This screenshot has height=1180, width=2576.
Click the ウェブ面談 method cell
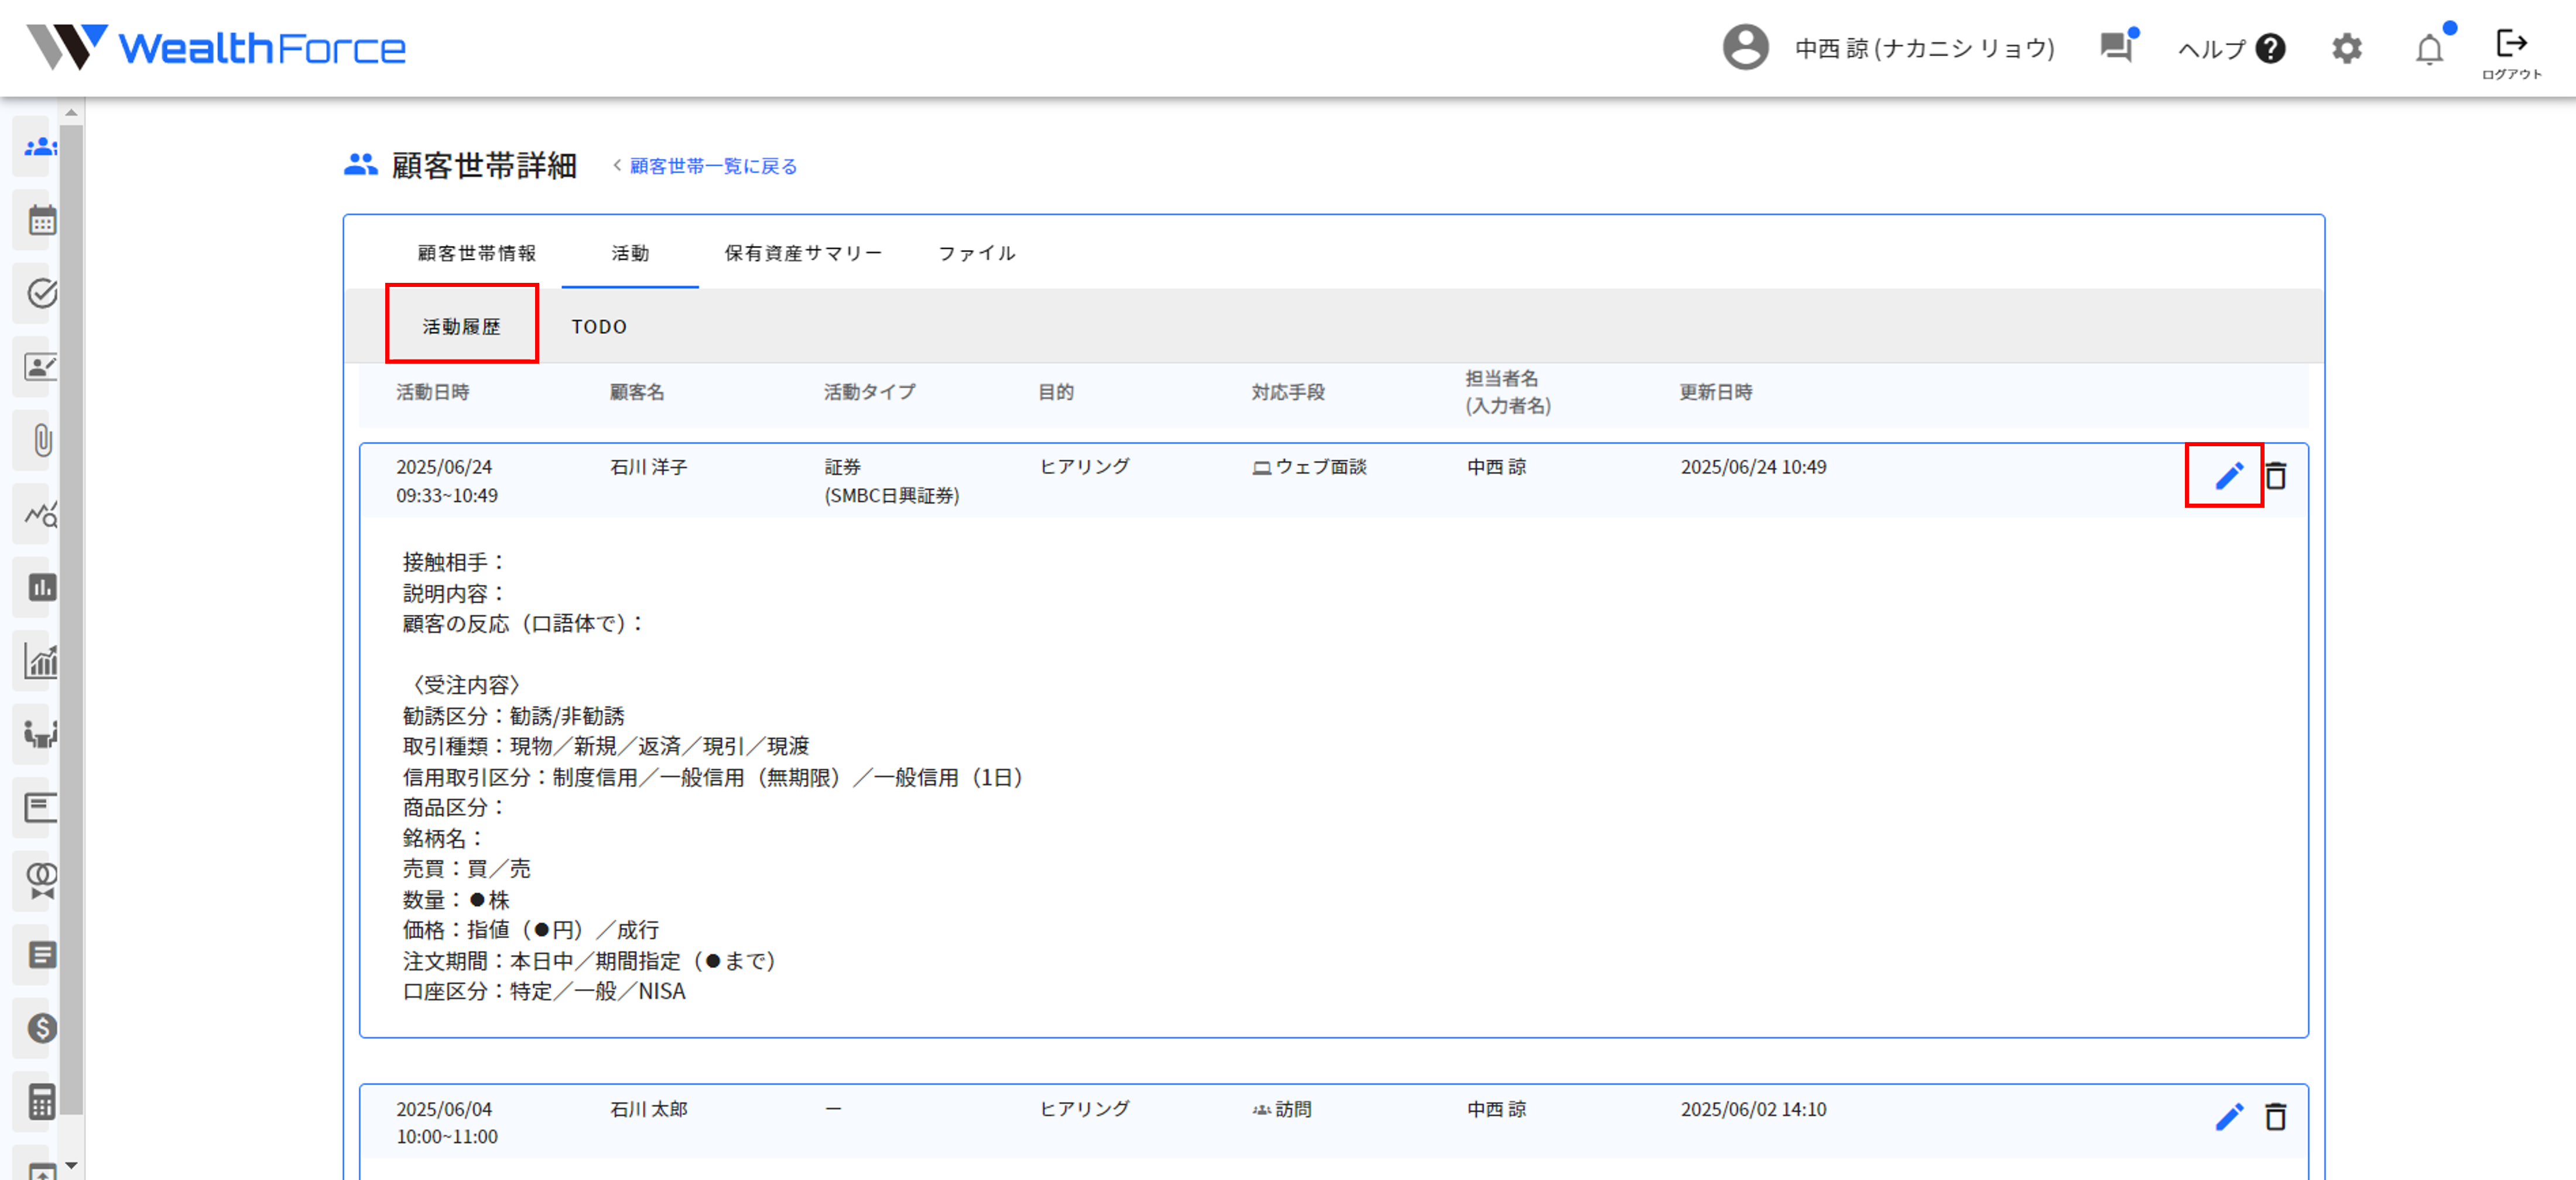click(1309, 467)
